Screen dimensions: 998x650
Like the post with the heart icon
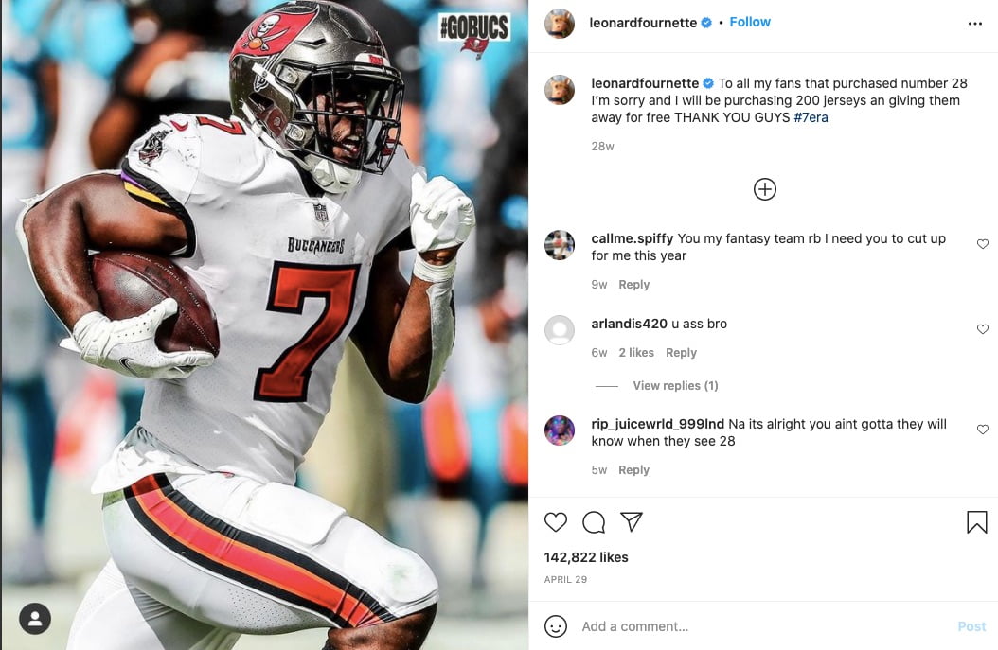coord(556,522)
